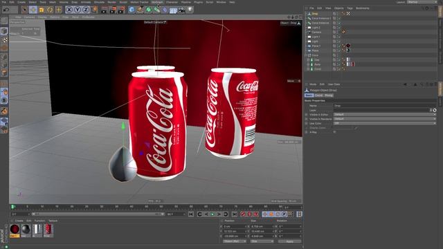Click the Undo arrow icon
443x249 pixels.
click(6, 10)
